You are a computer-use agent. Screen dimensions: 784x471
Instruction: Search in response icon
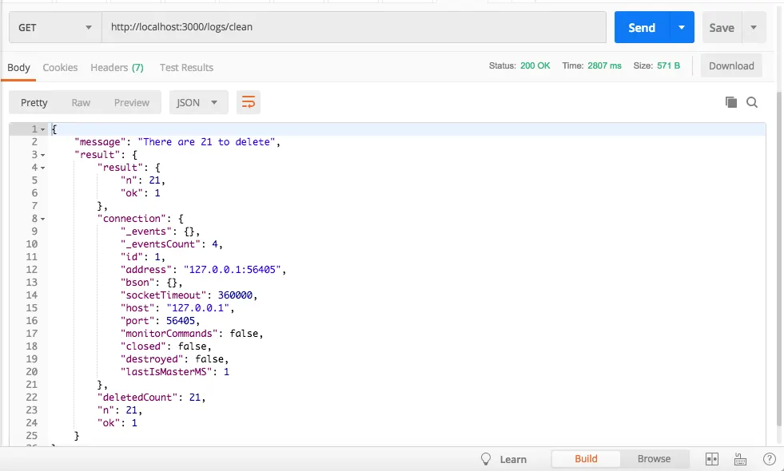point(752,102)
